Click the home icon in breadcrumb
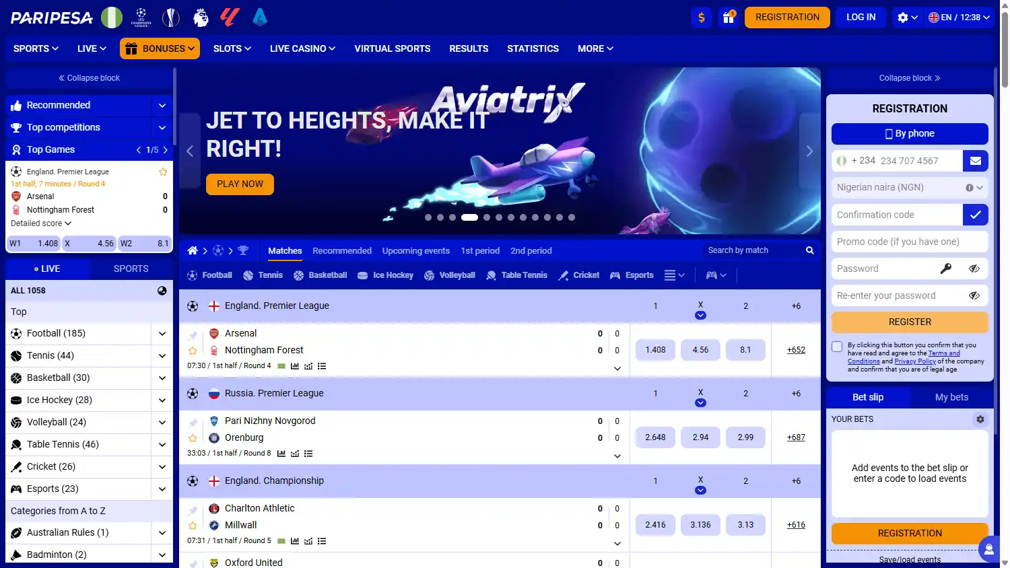Viewport: 1010px width, 568px height. [193, 250]
